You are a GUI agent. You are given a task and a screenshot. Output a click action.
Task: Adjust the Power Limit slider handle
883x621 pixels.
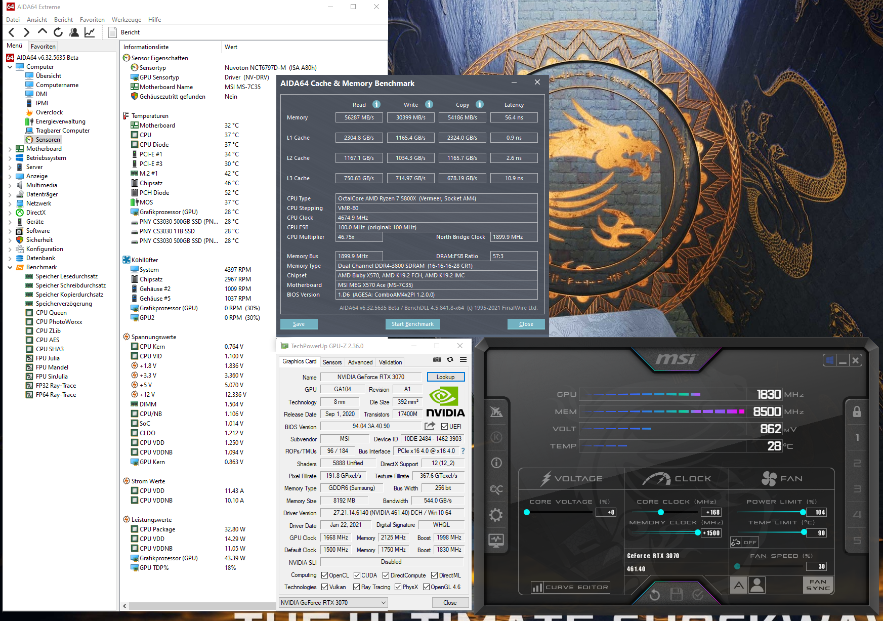click(803, 512)
